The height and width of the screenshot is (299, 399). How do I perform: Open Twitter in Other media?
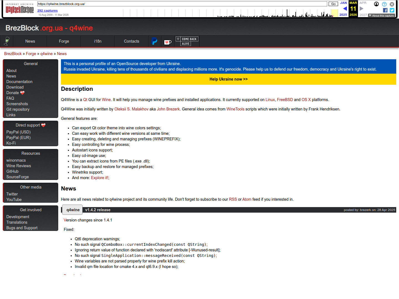(x=12, y=194)
